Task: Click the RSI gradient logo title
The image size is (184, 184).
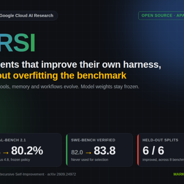Action: 17,43
